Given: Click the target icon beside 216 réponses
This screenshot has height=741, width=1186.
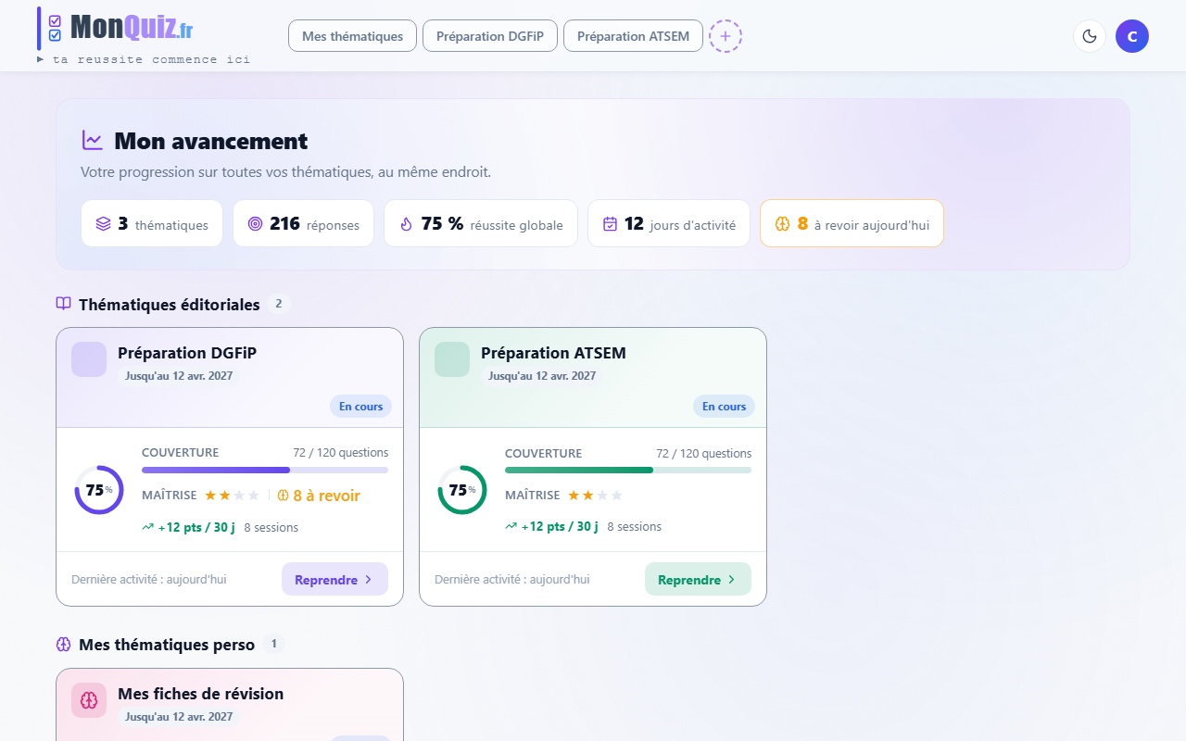Looking at the screenshot, I should 256,224.
